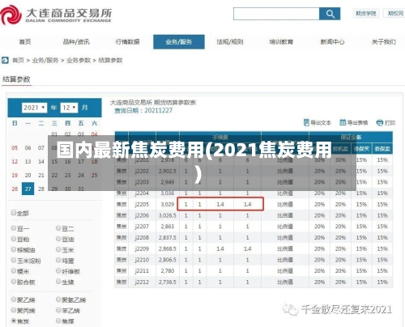Screen dimensions: 405x327
Task: Select the 豆油 radio button
Action: (58, 239)
